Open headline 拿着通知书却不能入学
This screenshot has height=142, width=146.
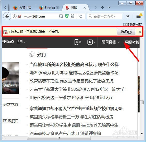tap(76, 108)
